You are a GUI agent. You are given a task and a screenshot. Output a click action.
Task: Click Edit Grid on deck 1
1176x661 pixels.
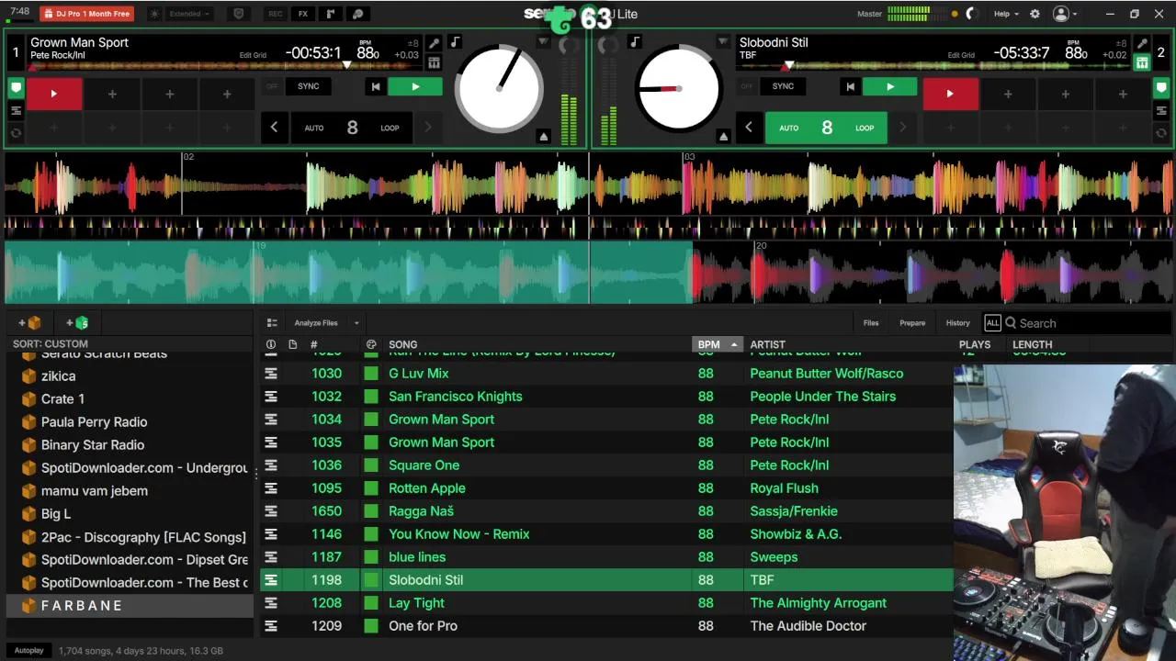253,55
